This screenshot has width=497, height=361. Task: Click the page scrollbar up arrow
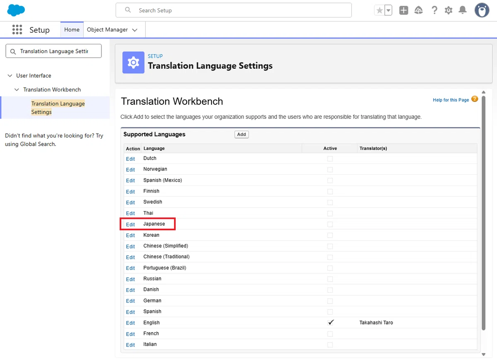point(483,92)
